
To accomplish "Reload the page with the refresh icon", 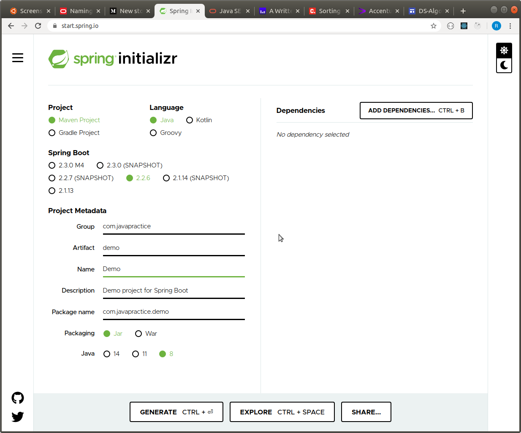I will coord(38,26).
